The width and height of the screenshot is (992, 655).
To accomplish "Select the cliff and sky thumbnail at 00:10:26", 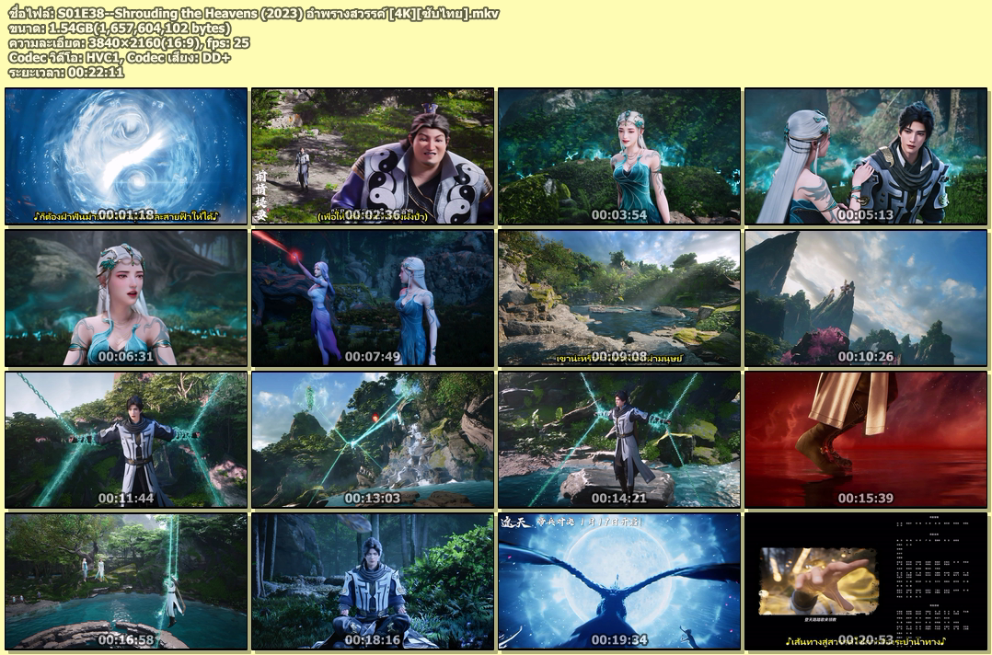I will pos(865,298).
